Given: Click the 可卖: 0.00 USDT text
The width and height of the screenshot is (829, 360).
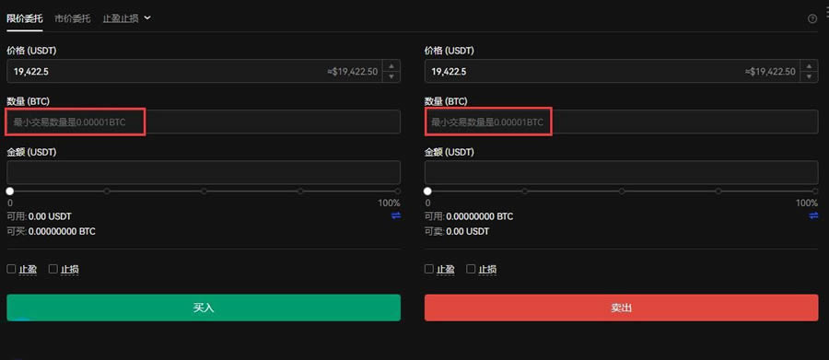Looking at the screenshot, I should coord(457,231).
